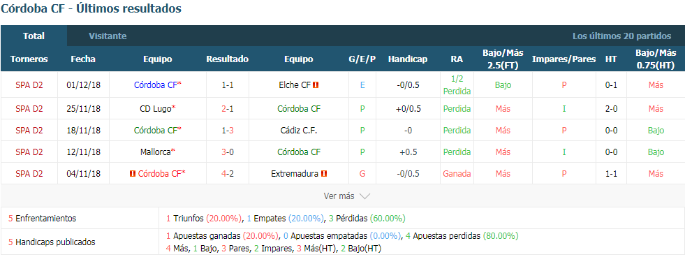Screen dimensions: 685x257
Task: Open the 4-2 result against Extremadura
Action: [x=227, y=173]
